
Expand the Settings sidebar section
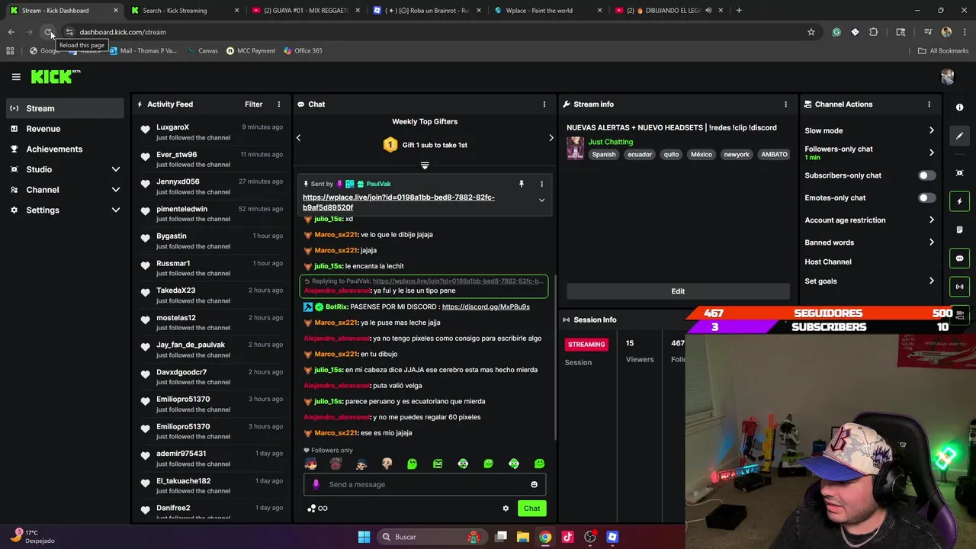tap(116, 210)
